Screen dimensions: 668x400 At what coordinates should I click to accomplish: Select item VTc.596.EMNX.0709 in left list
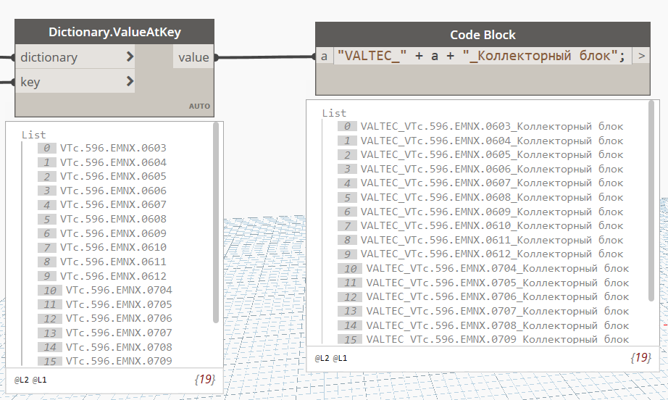(x=119, y=361)
